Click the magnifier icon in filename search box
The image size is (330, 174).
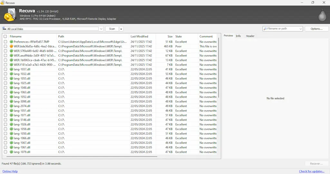(265, 29)
